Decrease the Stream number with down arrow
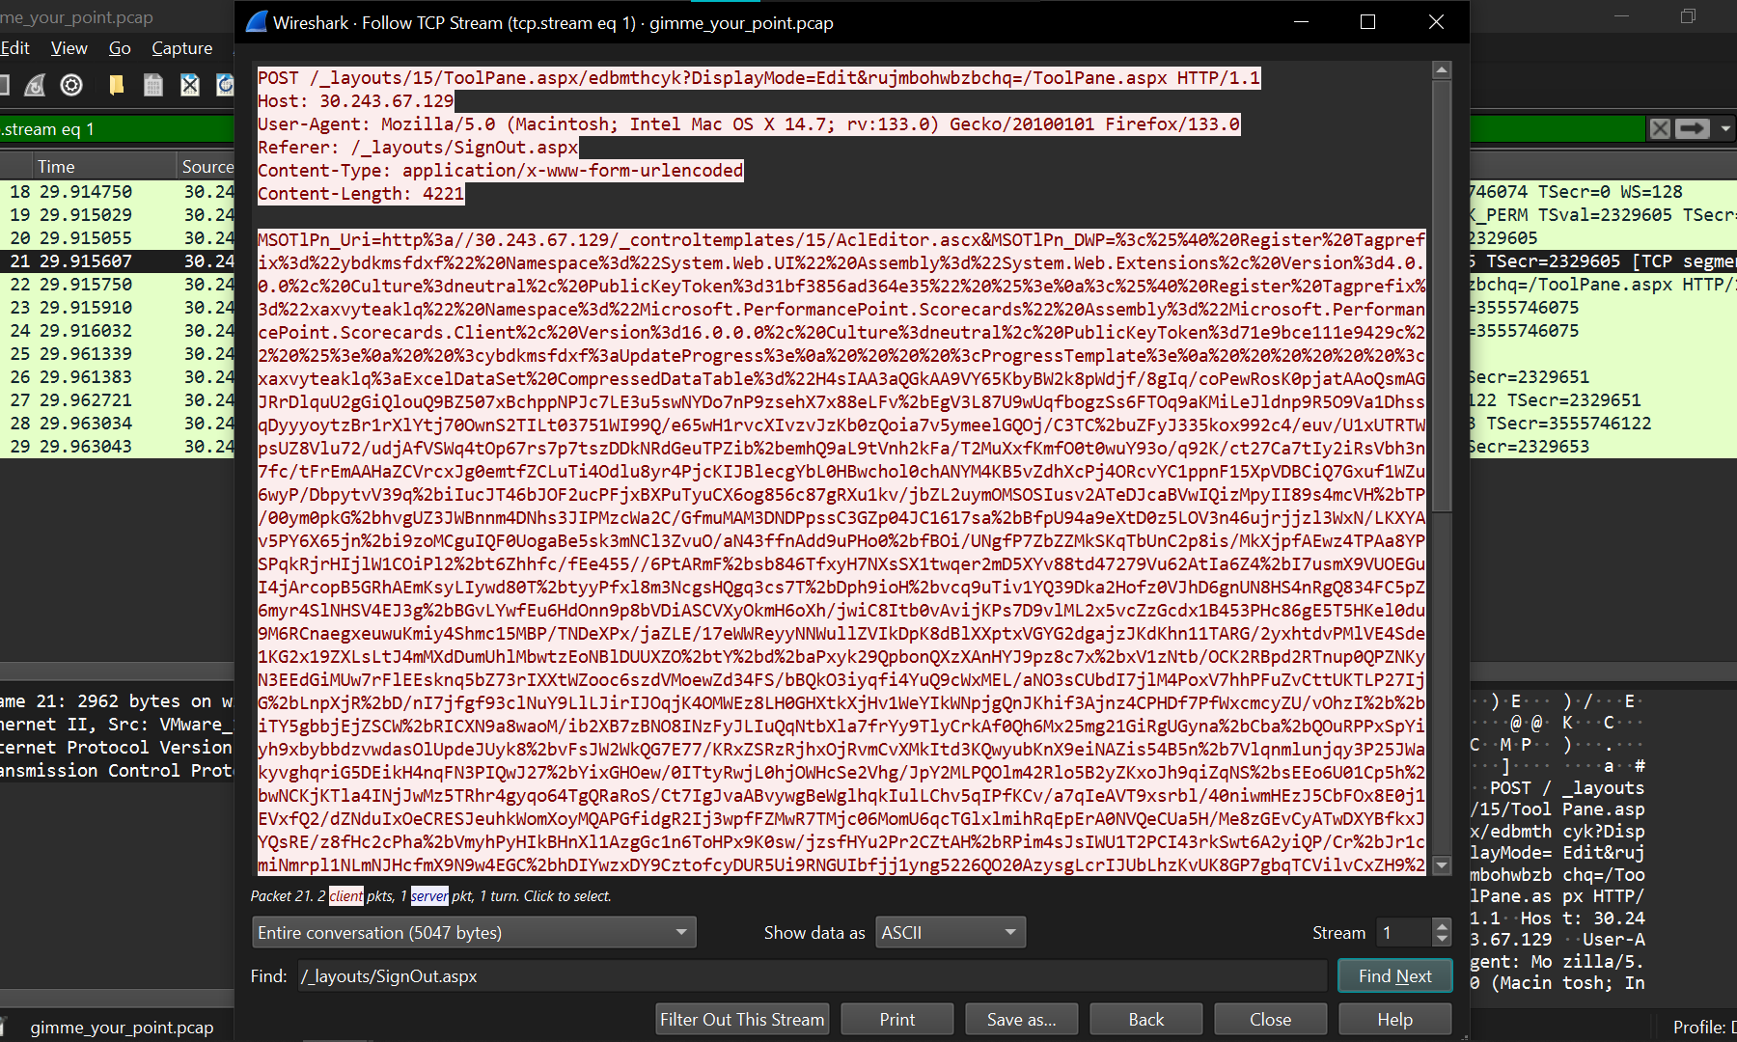The width and height of the screenshot is (1737, 1042). (x=1442, y=940)
